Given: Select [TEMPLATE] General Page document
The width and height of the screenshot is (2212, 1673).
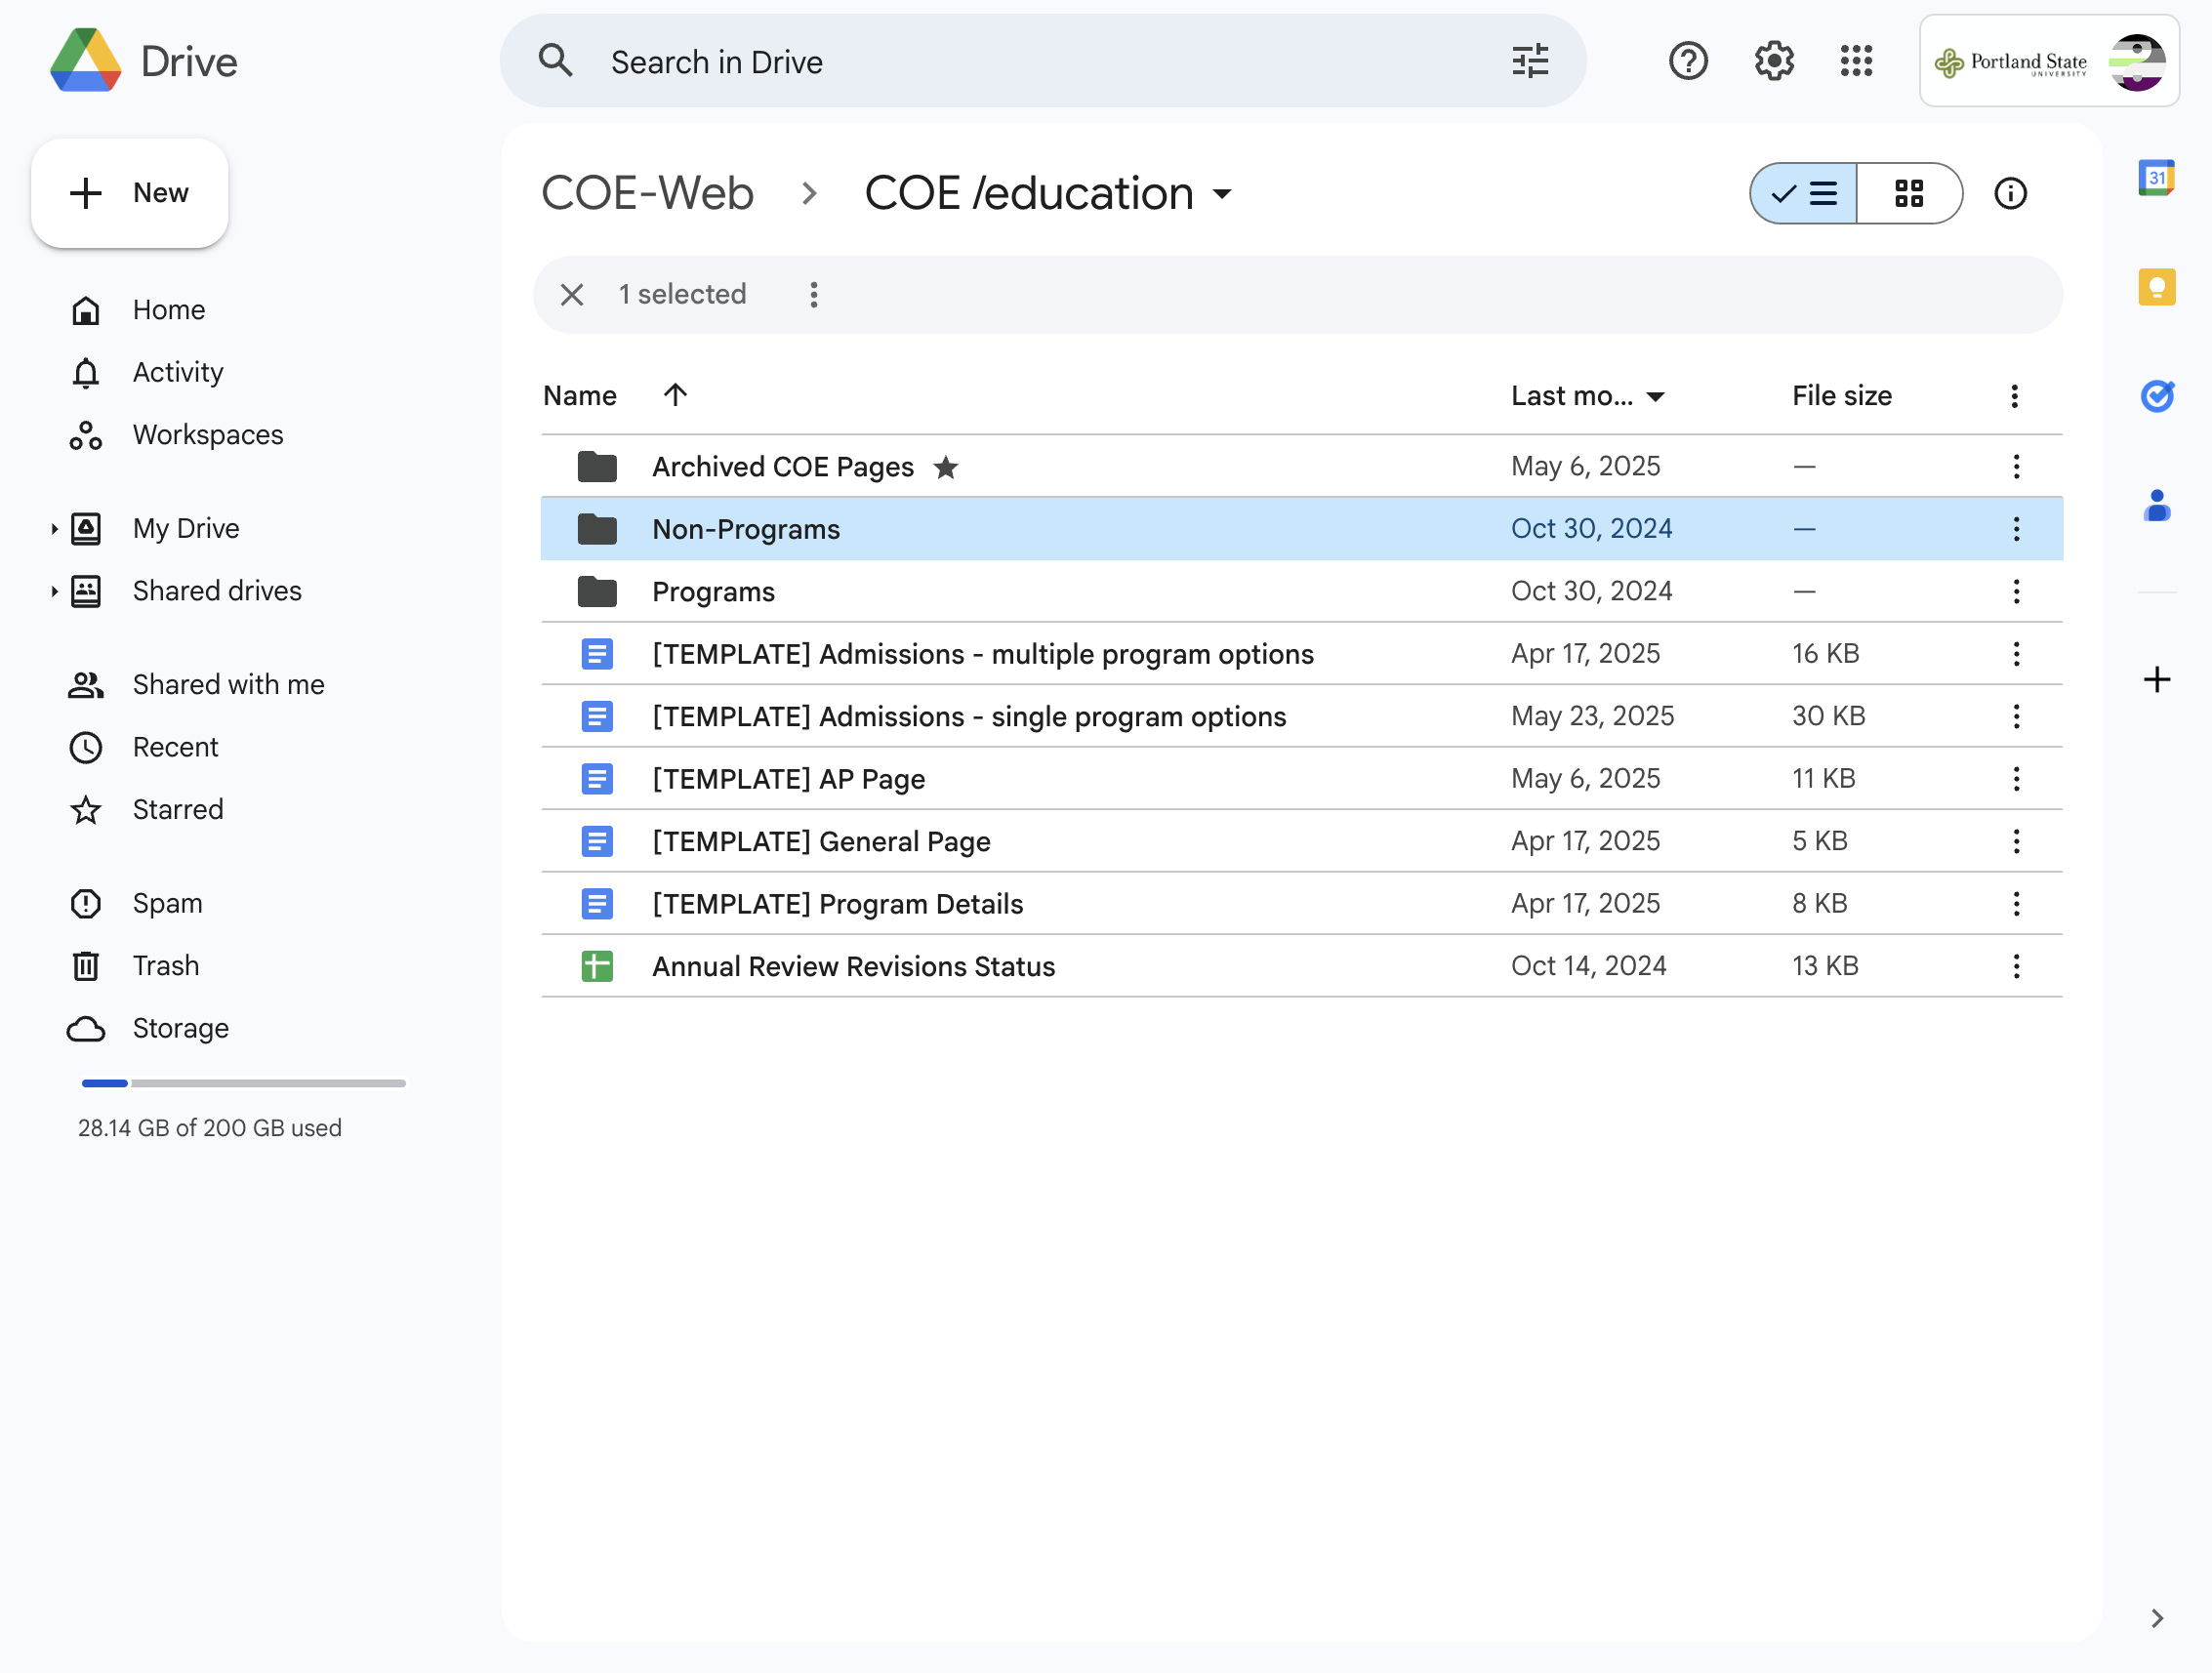Looking at the screenshot, I should pos(1301,841).
